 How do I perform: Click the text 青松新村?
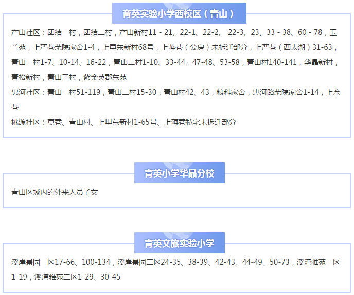pyautogui.click(x=26, y=77)
